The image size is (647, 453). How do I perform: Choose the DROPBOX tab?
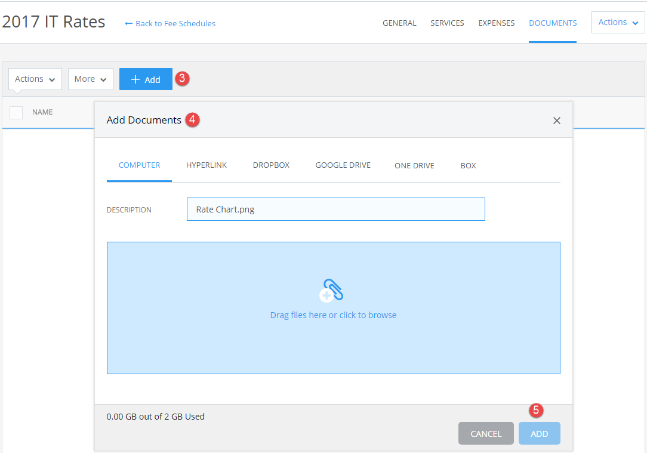[271, 165]
